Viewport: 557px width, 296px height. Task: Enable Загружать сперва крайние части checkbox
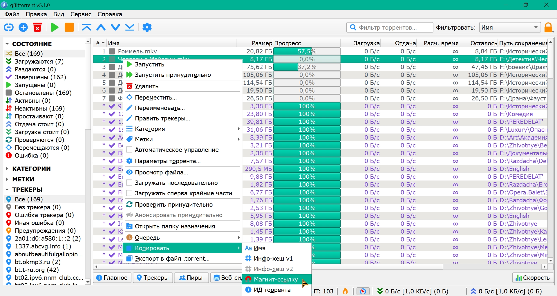[130, 193]
